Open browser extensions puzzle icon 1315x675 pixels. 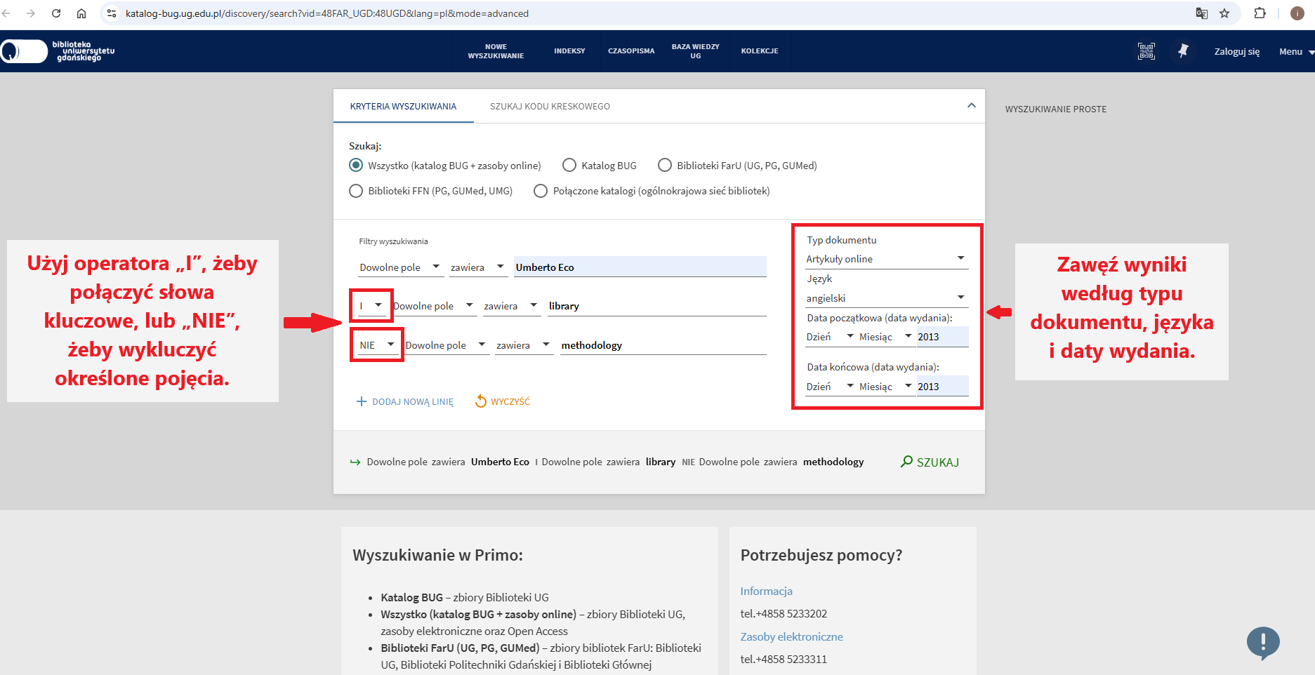click(x=1260, y=13)
